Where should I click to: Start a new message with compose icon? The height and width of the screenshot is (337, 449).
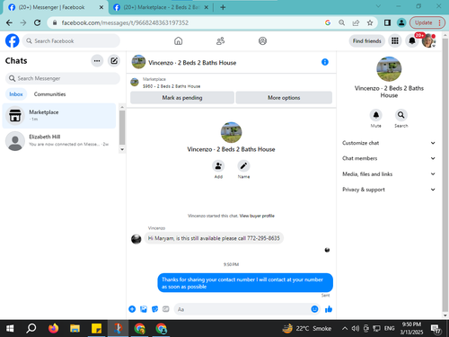tap(114, 61)
